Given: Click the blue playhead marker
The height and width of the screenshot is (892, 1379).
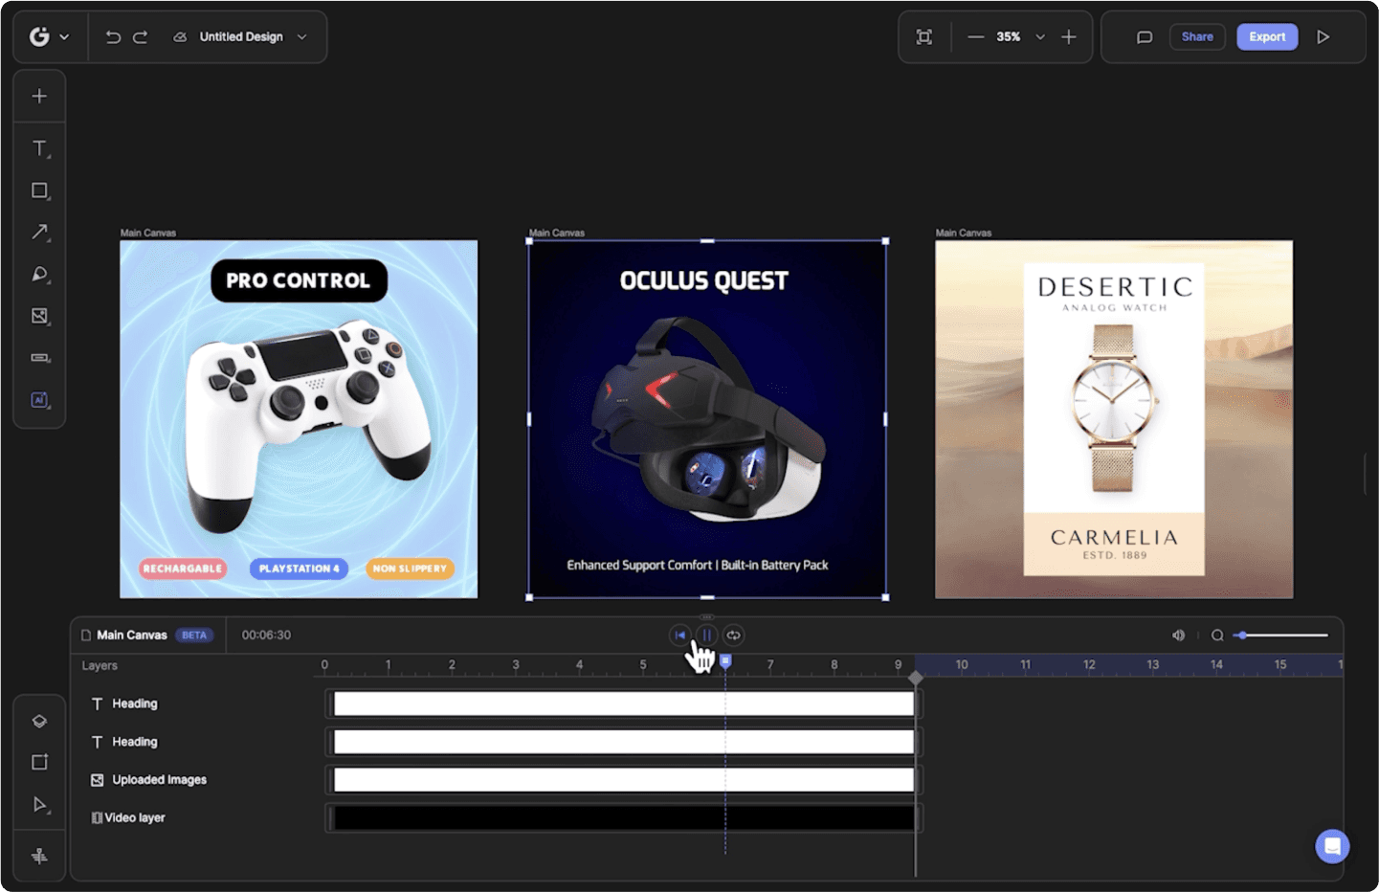Looking at the screenshot, I should click(725, 661).
